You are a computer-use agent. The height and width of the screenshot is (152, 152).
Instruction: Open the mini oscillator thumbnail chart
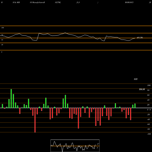[x=75, y=146]
